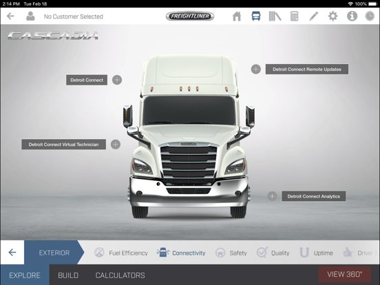Open Detroit Connect Analytics label
Image resolution: width=380 pixels, height=285 pixels.
click(314, 196)
